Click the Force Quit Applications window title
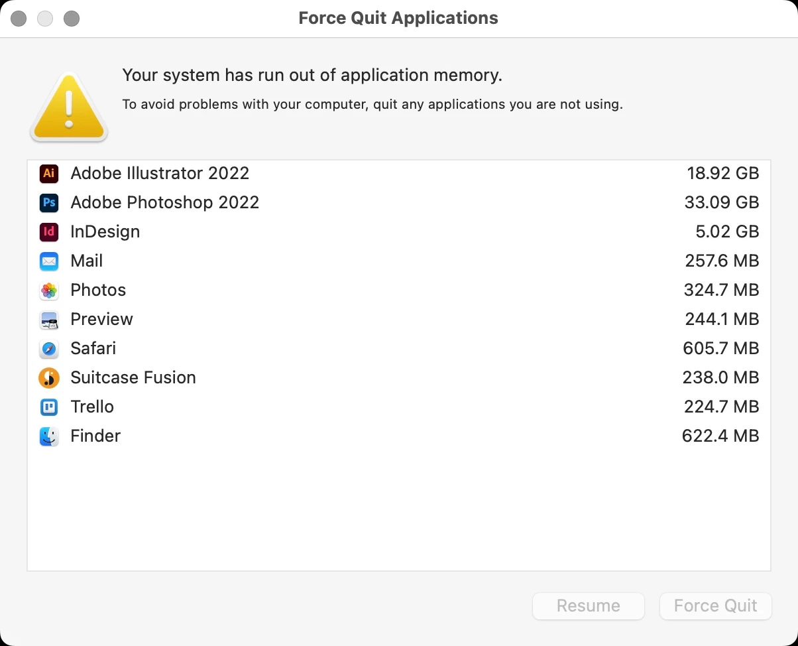Viewport: 798px width, 646px height. (x=398, y=18)
